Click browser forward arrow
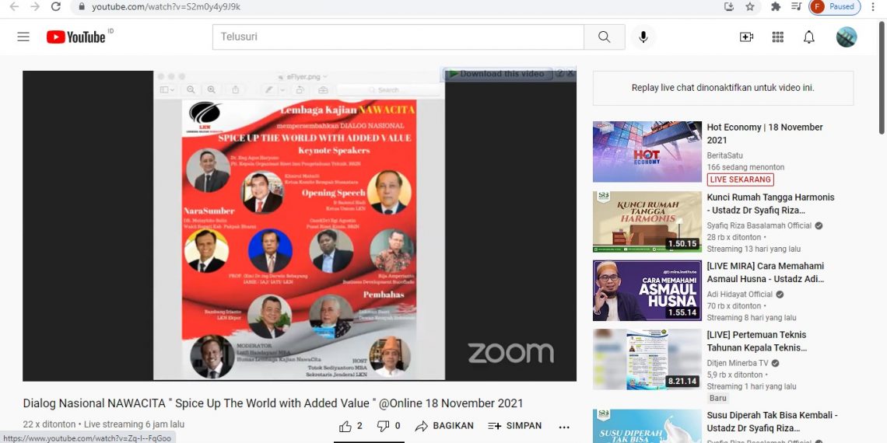 point(35,7)
